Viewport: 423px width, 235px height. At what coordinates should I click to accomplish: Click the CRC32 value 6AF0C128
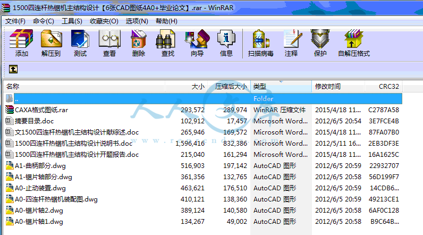384,211
